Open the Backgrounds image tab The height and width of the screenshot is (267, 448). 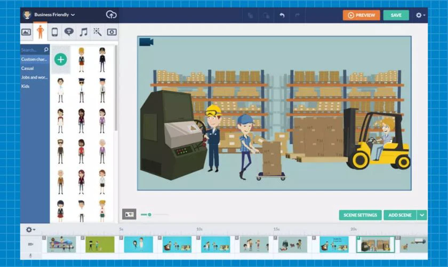26,32
